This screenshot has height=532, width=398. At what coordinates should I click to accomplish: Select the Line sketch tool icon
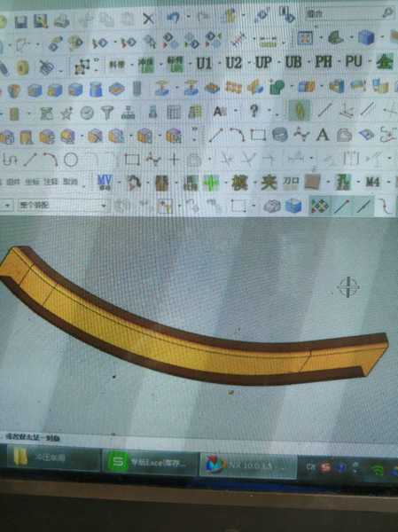(x=216, y=135)
